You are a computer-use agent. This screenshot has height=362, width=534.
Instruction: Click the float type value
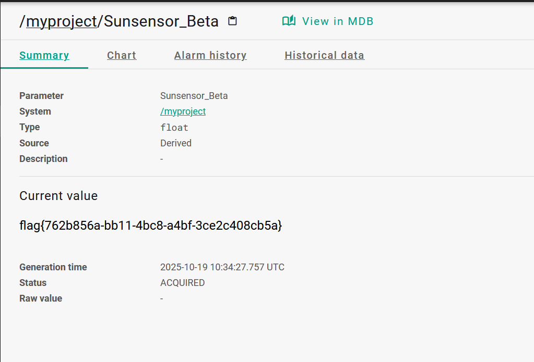(x=174, y=128)
